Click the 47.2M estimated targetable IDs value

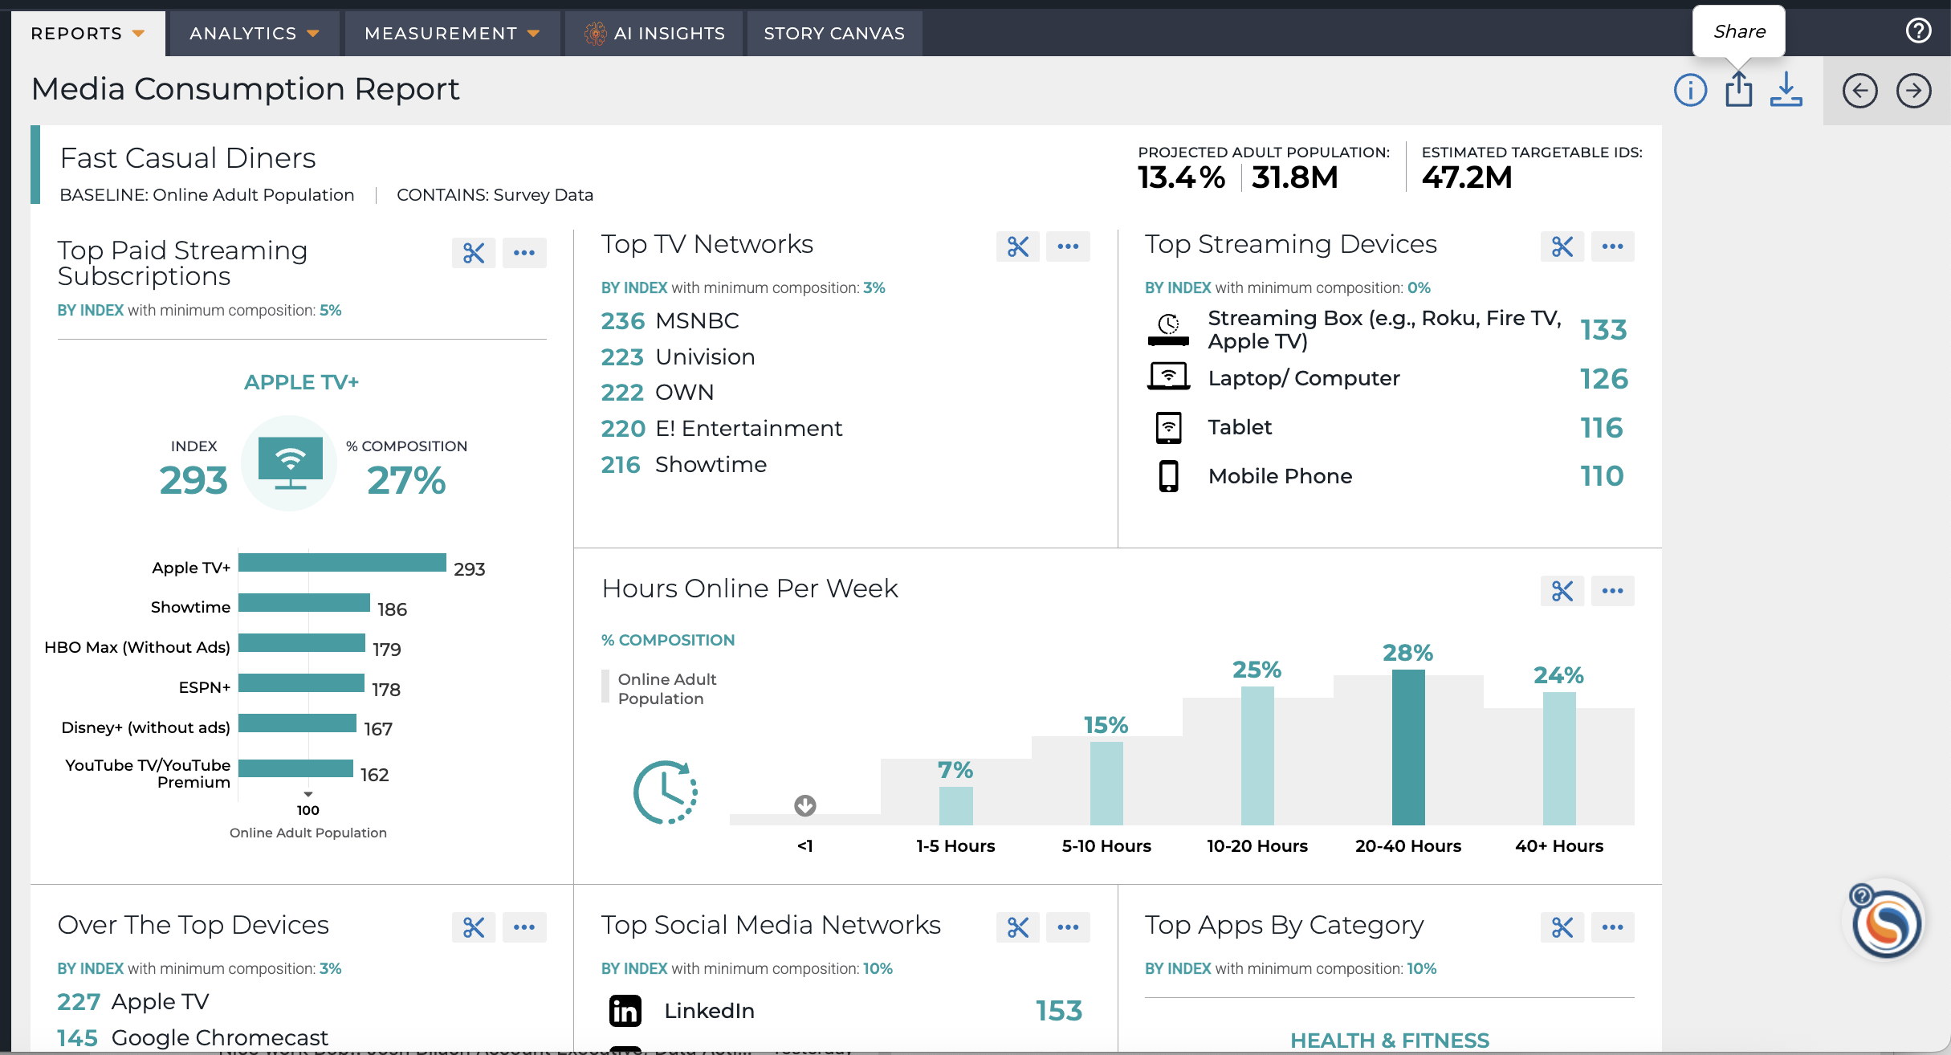coord(1467,177)
